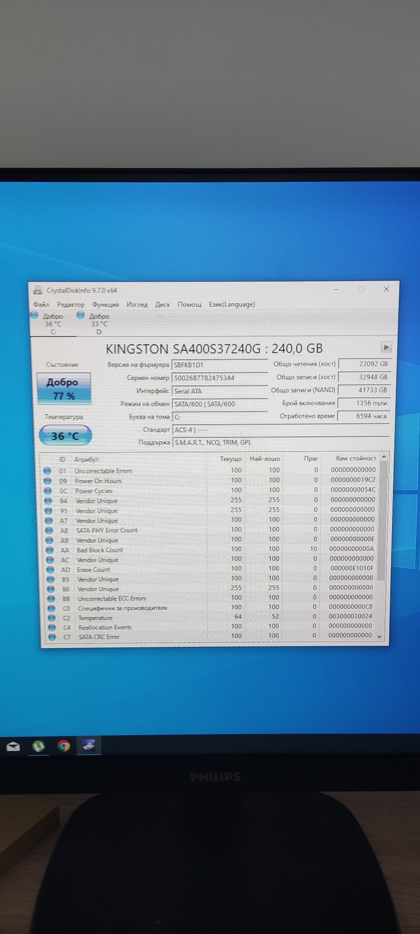Select the Bad Block Count attribute row
Viewport: 420px width, 934px height.
coord(210,549)
